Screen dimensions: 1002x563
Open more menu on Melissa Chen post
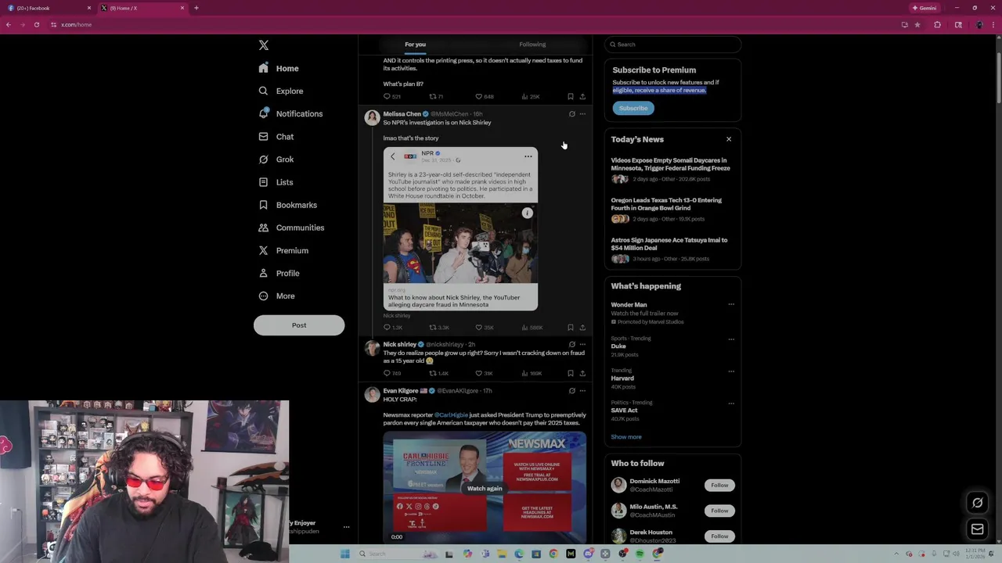tap(582, 114)
